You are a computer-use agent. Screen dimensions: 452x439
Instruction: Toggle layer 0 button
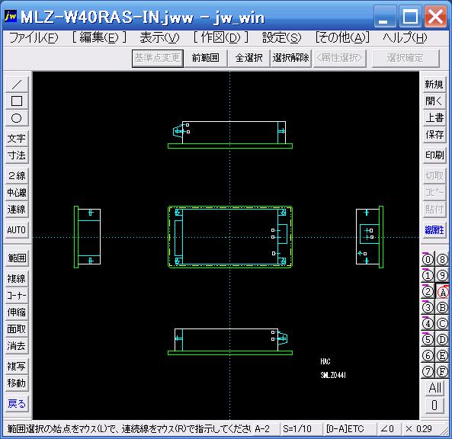click(428, 260)
